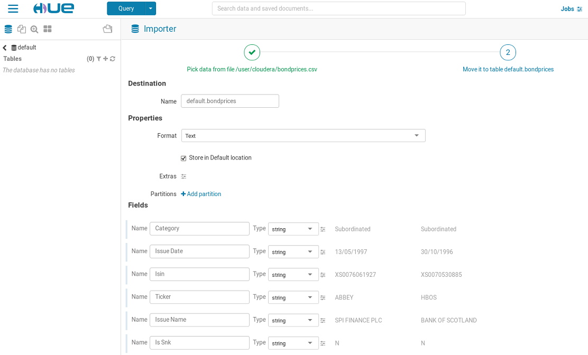Change Issue Date field type dropdown
Screen dimensions: 588x355
click(x=293, y=252)
